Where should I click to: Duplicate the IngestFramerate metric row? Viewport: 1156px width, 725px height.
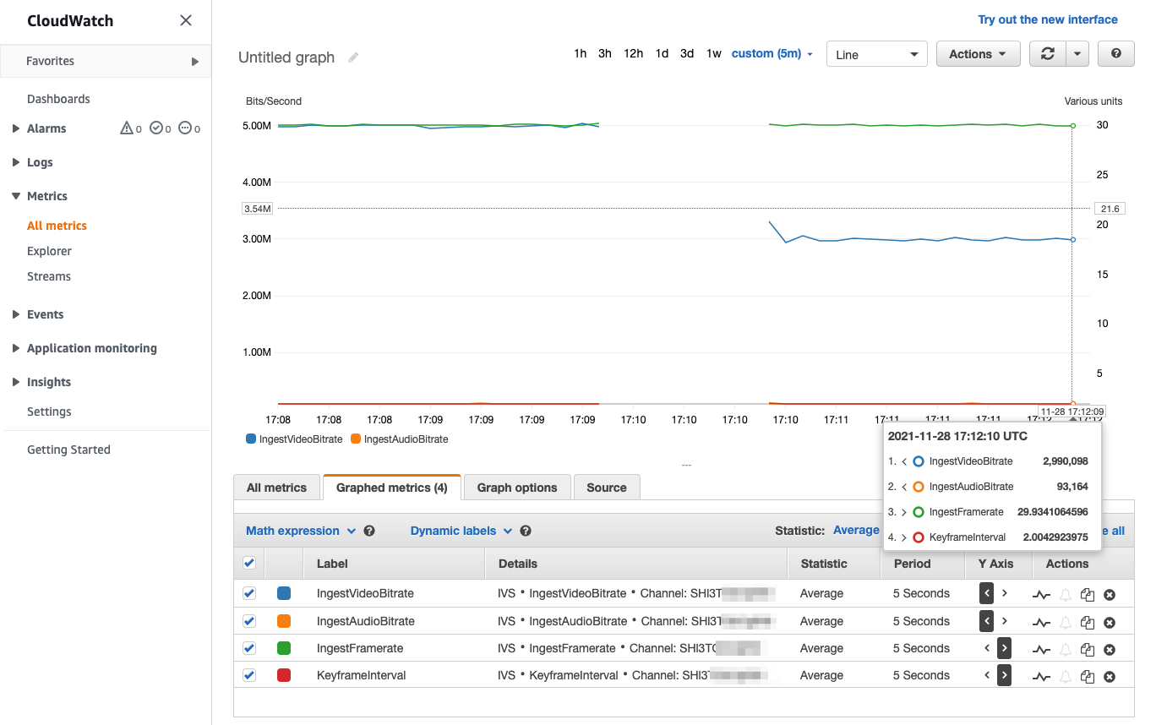point(1088,650)
